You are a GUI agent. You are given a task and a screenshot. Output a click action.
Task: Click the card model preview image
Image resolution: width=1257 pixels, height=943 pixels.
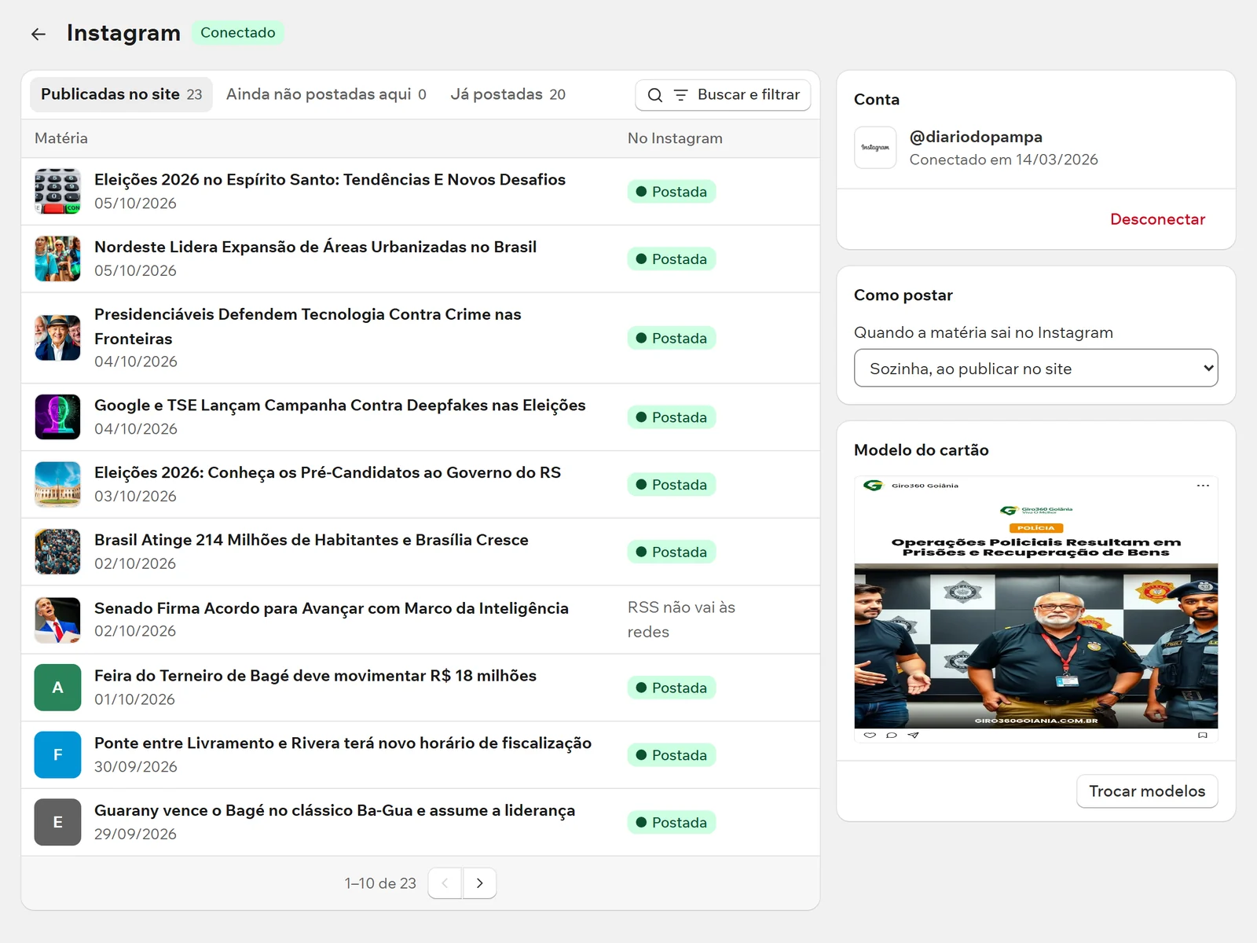(1035, 609)
